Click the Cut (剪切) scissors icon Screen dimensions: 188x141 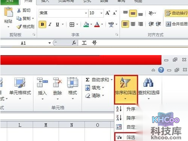click(x=19, y=11)
